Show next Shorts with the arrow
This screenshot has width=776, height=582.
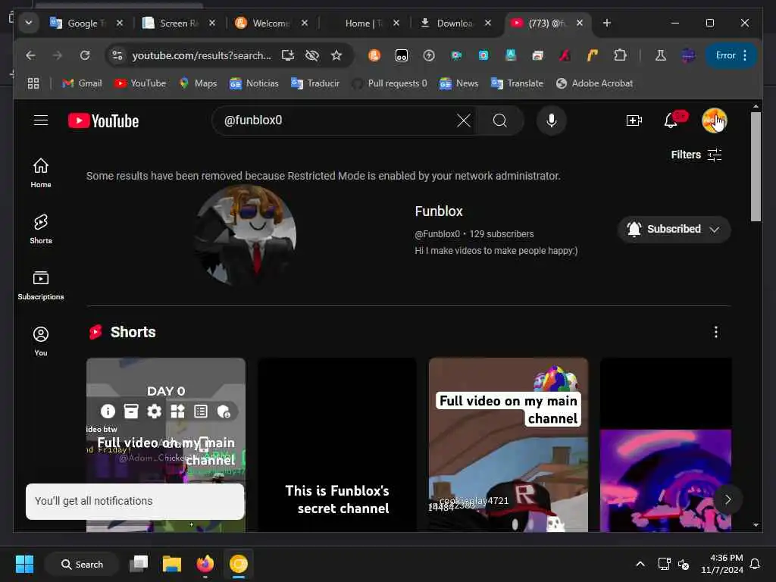pos(727,499)
